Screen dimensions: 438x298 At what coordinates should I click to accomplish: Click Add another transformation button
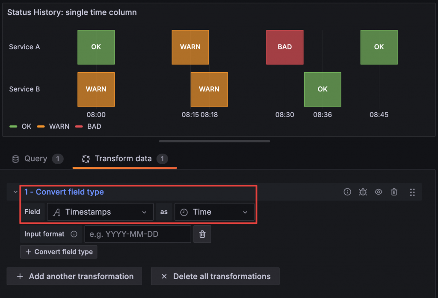coord(74,277)
